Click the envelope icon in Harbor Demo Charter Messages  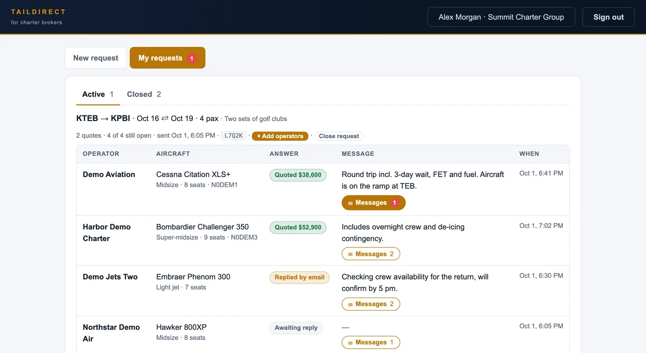tap(350, 254)
